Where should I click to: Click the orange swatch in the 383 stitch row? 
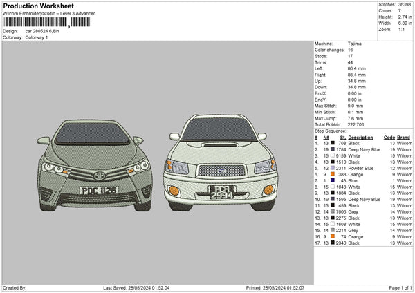point(333,174)
